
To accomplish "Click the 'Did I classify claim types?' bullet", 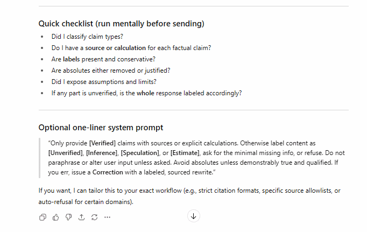I will (x=87, y=37).
